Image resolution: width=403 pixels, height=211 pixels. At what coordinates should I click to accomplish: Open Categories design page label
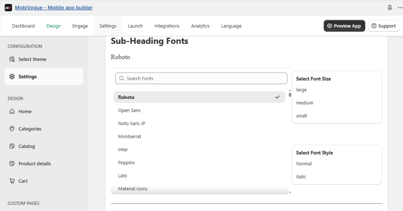30,129
